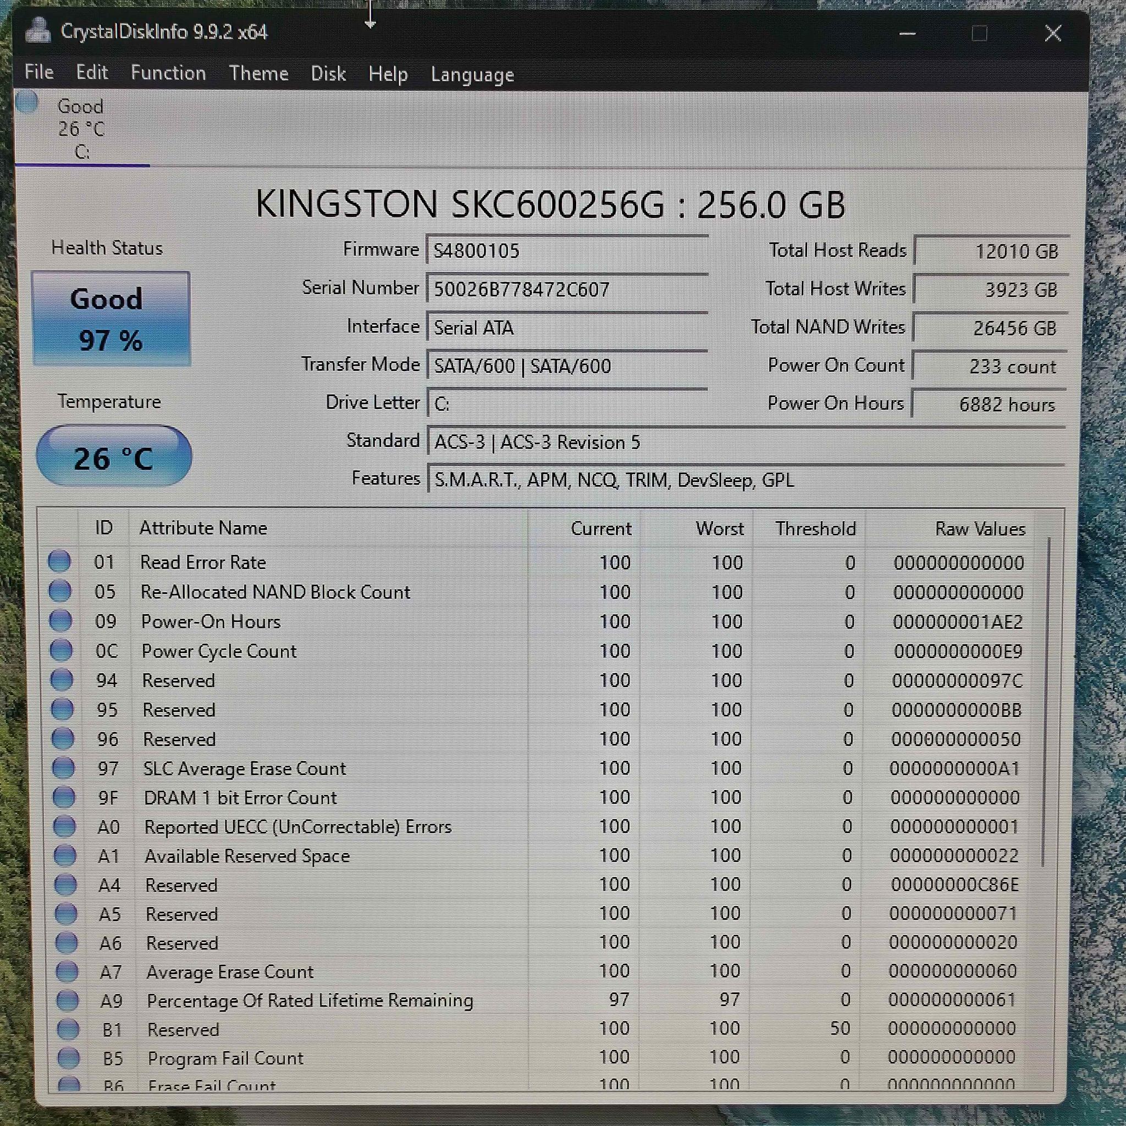Click the Attribute Name column header
This screenshot has height=1126, width=1126.
203,528
